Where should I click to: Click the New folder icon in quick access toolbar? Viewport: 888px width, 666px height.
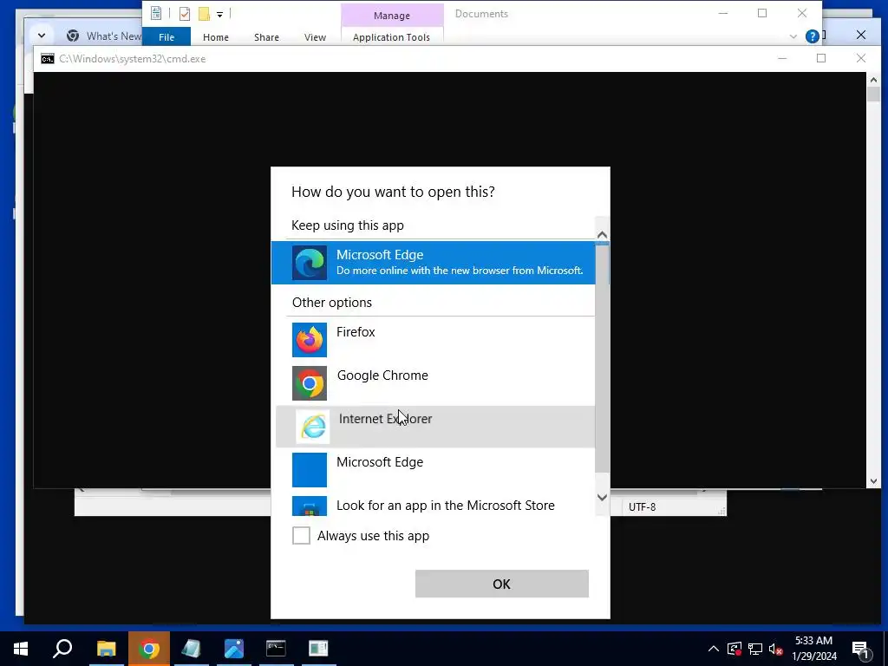coord(204,13)
